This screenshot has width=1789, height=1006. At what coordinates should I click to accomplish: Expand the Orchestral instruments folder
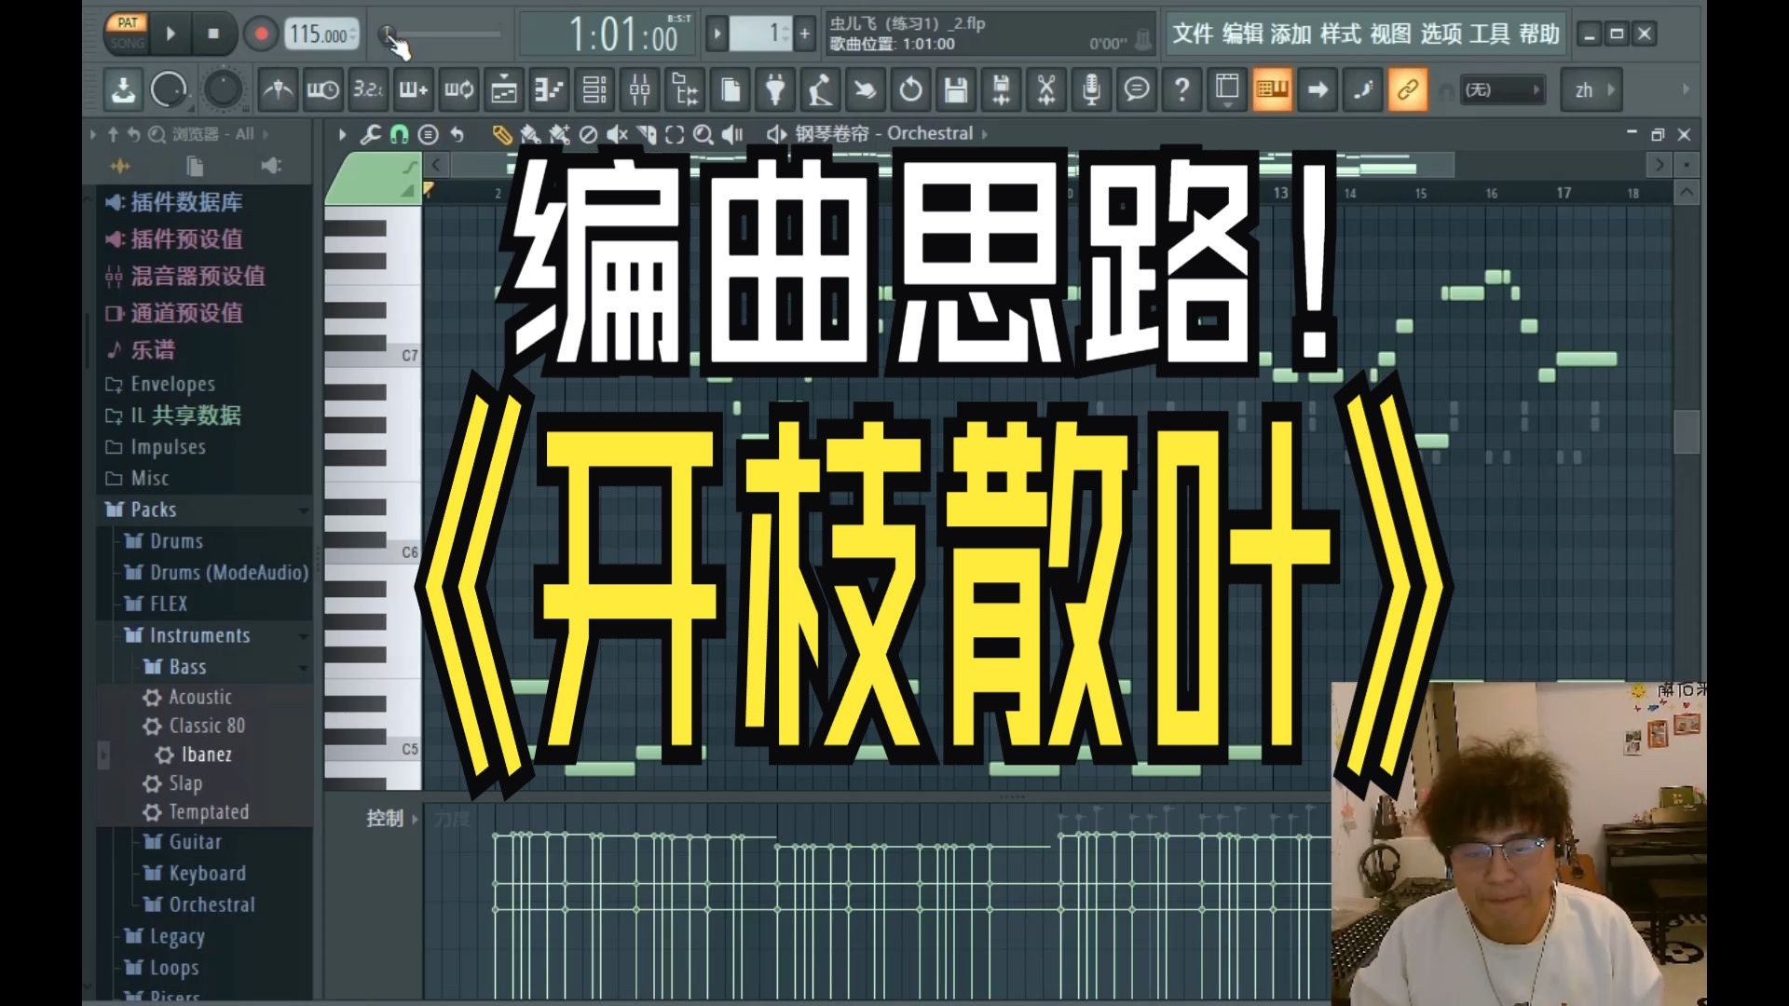212,904
